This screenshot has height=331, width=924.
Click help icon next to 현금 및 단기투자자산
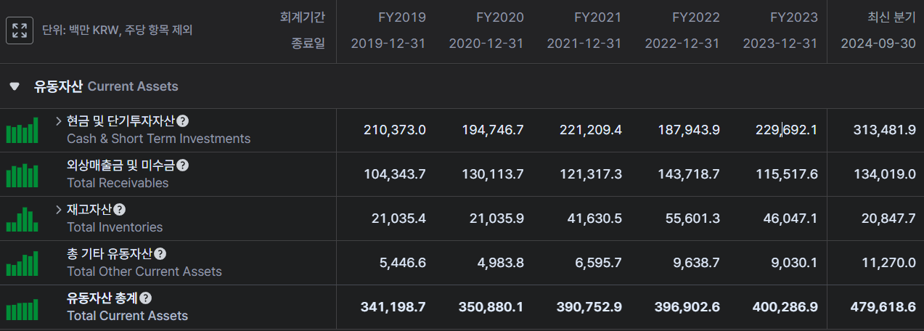point(183,121)
